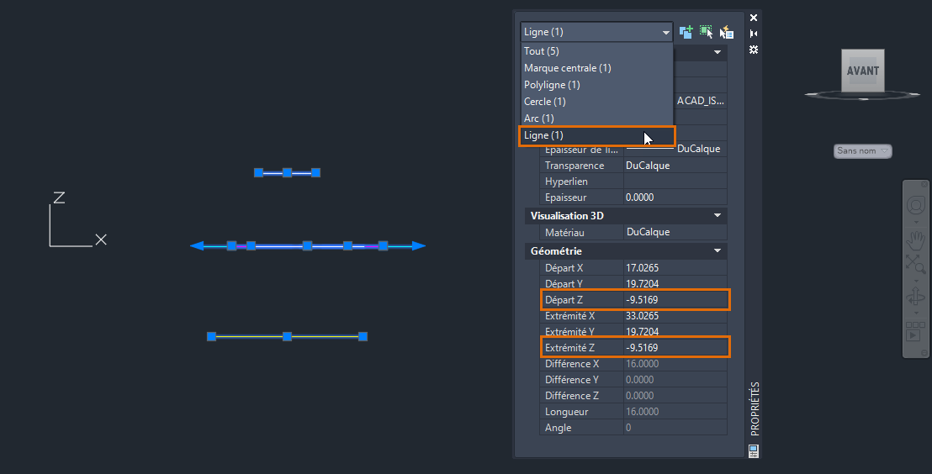Click the Longueur value 16.0000
Screen dimensions: 932x474
(675, 412)
